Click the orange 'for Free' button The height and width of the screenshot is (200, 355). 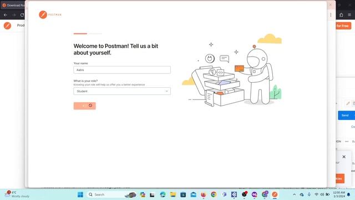[x=343, y=26]
